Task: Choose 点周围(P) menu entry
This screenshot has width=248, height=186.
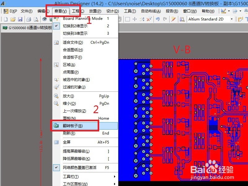Action: 86,72
